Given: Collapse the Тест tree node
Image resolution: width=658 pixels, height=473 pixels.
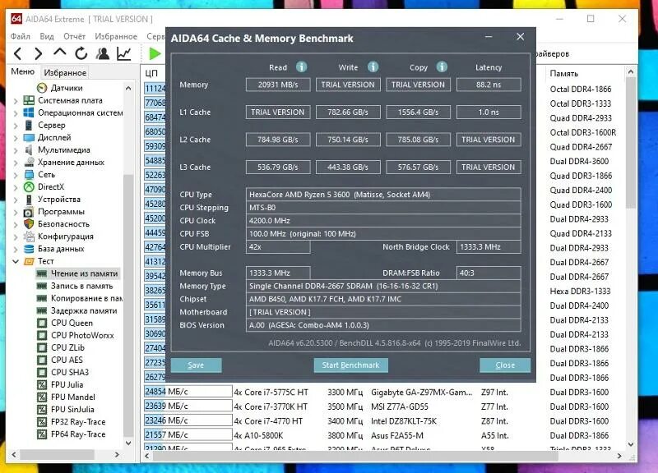Looking at the screenshot, I should point(16,261).
